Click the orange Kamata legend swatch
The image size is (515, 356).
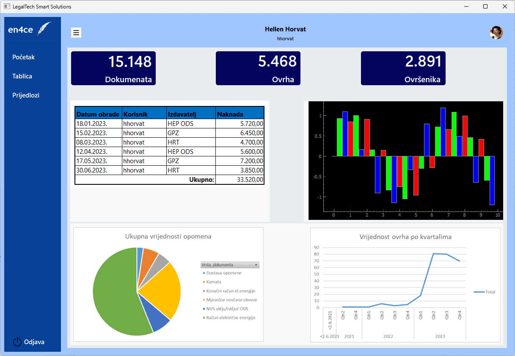pyautogui.click(x=204, y=282)
